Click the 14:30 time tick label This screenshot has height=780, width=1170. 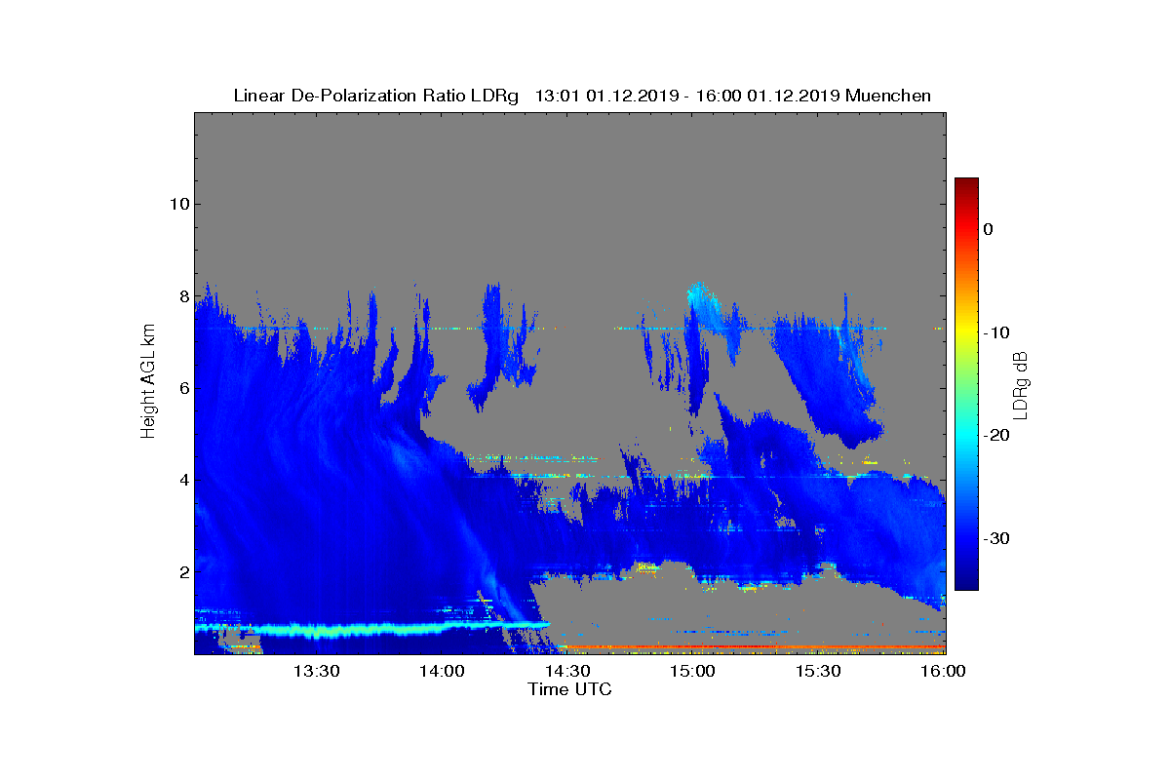(x=566, y=671)
